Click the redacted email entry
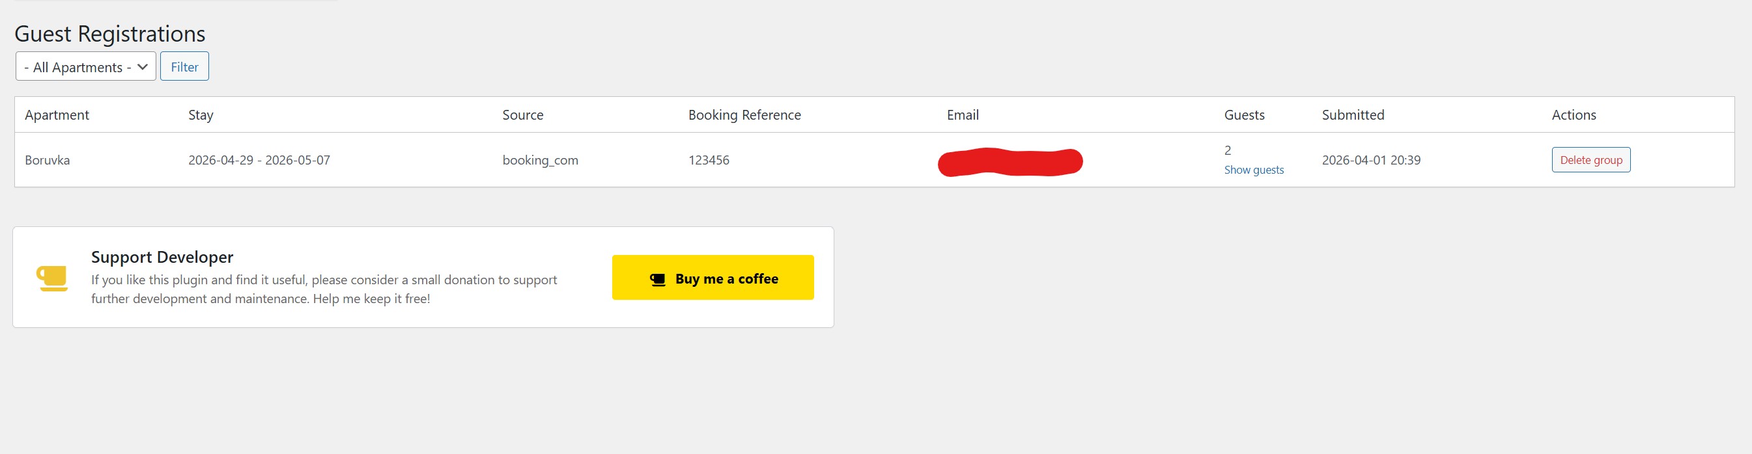This screenshot has height=454, width=1752. click(x=1010, y=162)
